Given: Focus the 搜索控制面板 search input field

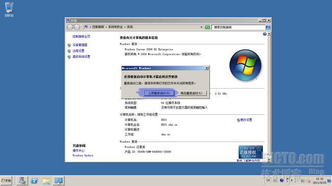Looking at the screenshot, I should [238, 28].
